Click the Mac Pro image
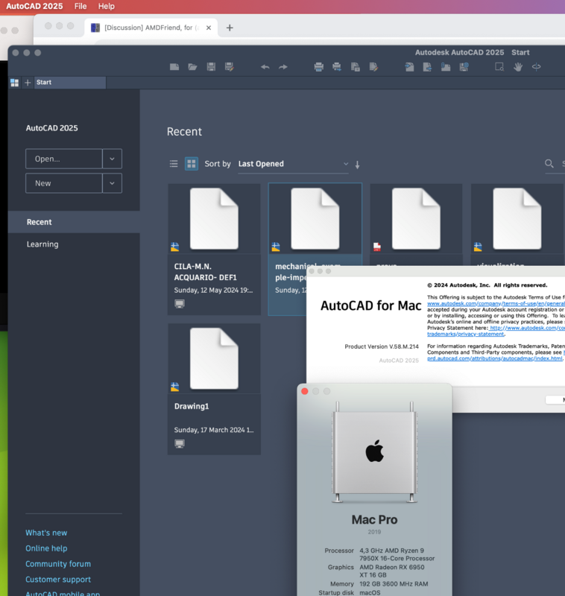Screen dimensions: 565x596 point(374,452)
